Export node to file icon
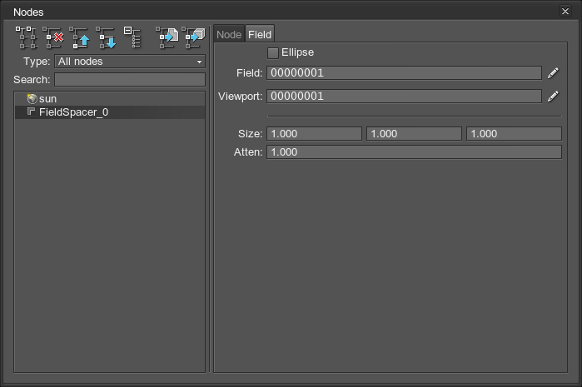582x387 pixels. coord(167,37)
